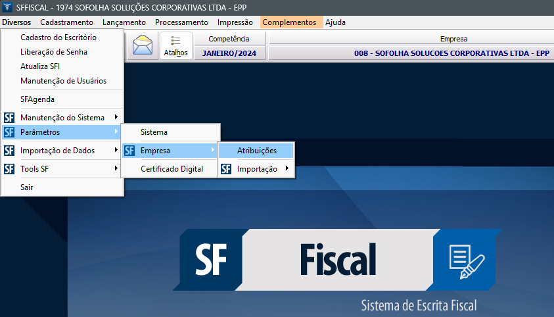Open SFAgenda from Diversos menu
Screen dimensions: 554x317
point(37,99)
